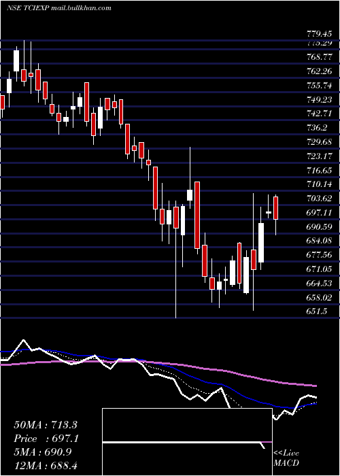Click the NSE TCIEXP chart title text
This screenshot has height=476, width=340.
pos(58,7)
